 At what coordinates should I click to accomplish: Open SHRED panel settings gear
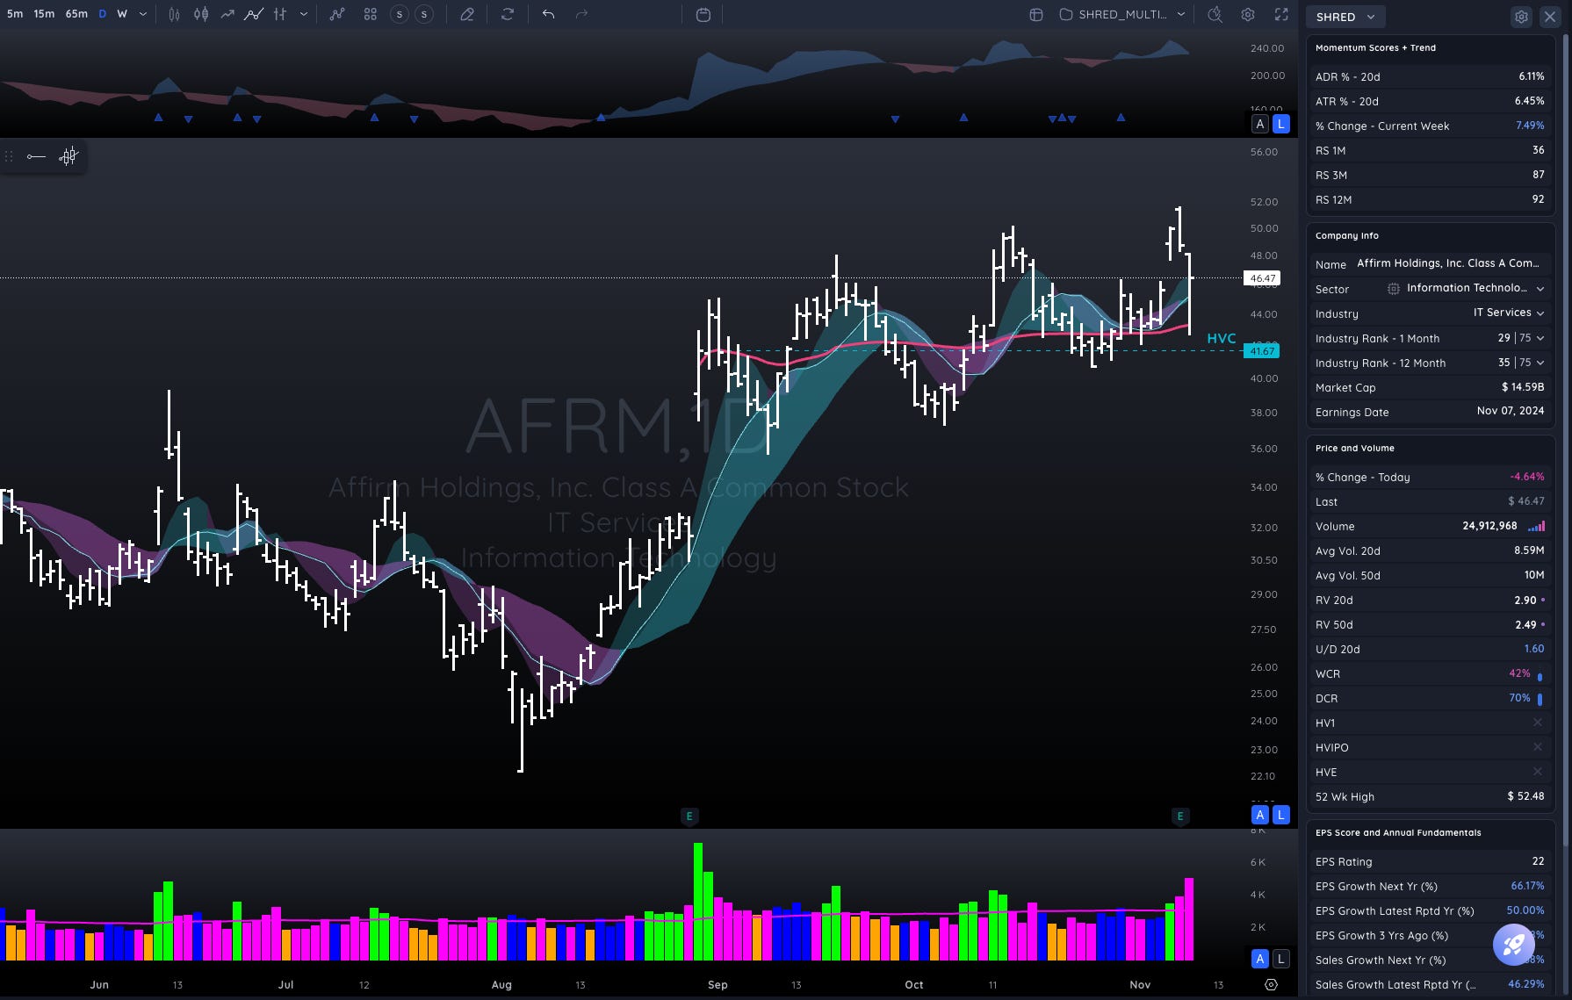1521,17
